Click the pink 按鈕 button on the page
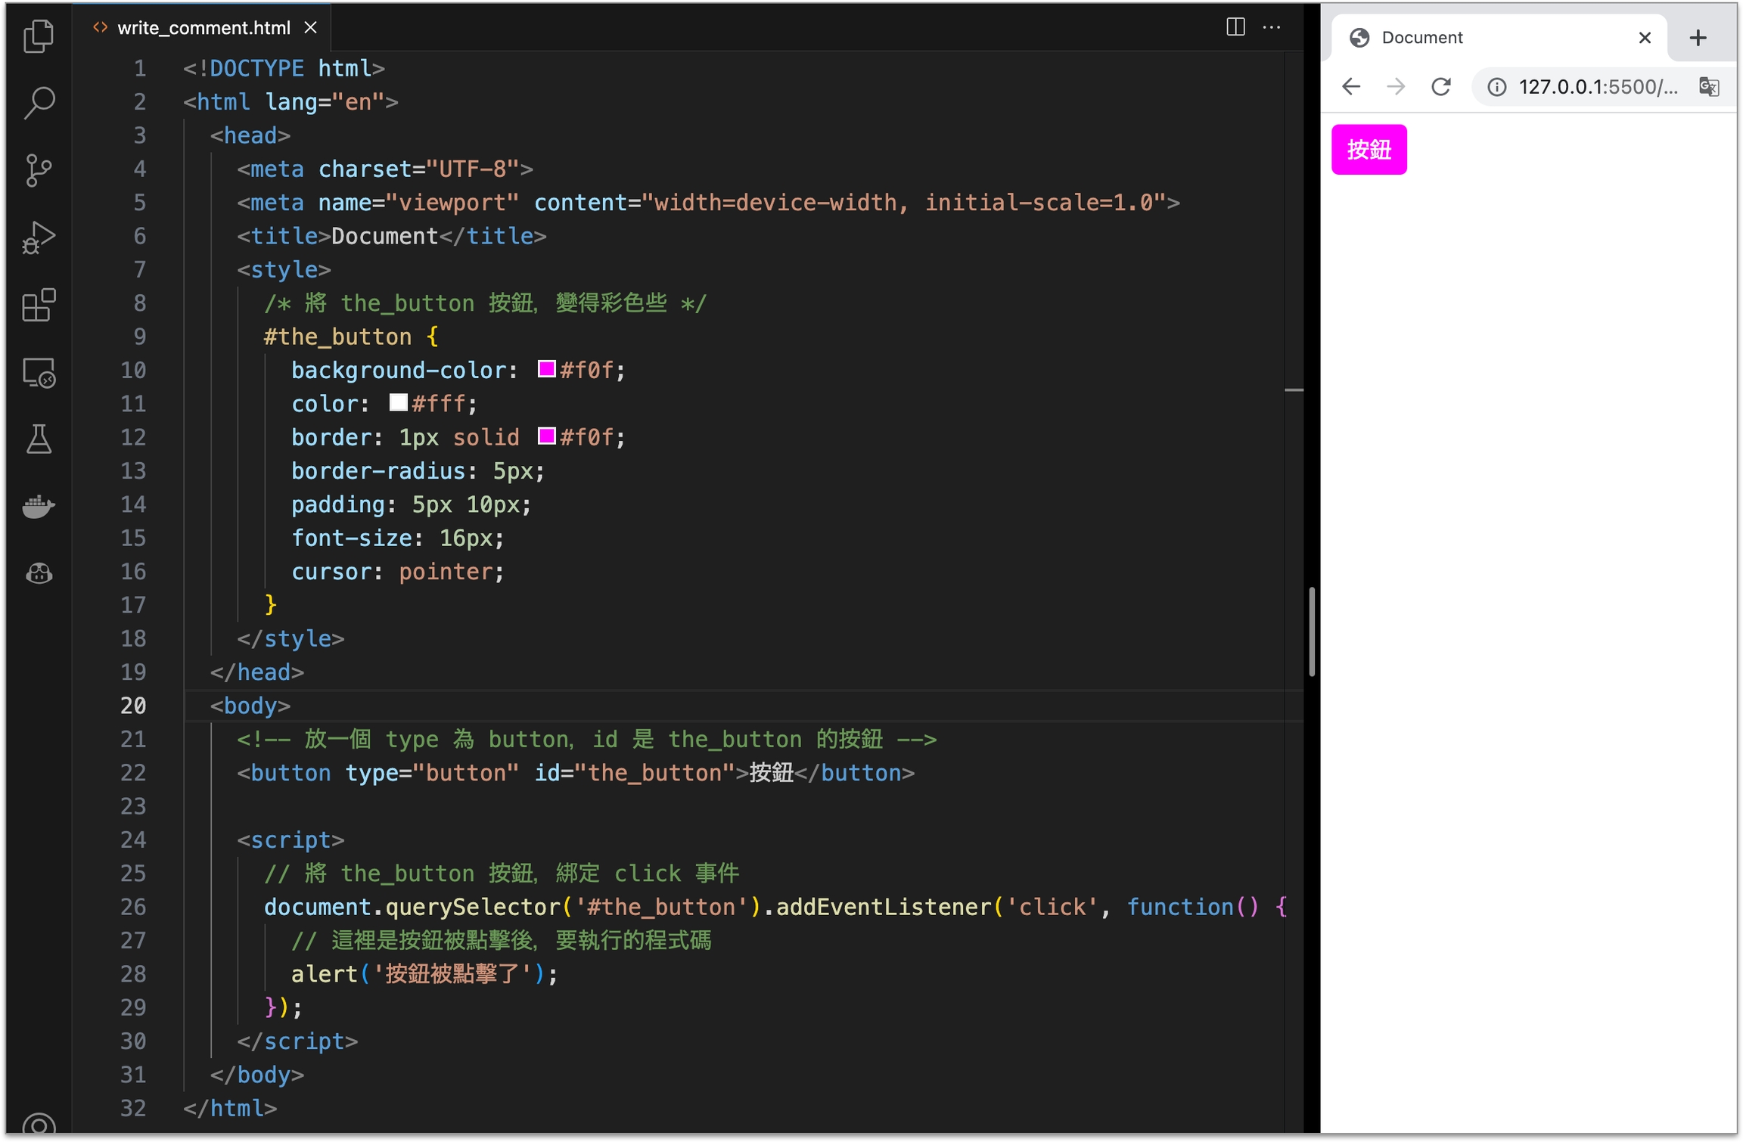This screenshot has height=1142, width=1743. [x=1369, y=150]
